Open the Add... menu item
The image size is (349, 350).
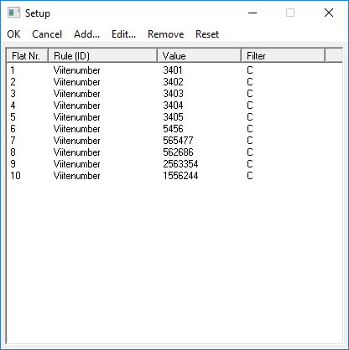[86, 34]
